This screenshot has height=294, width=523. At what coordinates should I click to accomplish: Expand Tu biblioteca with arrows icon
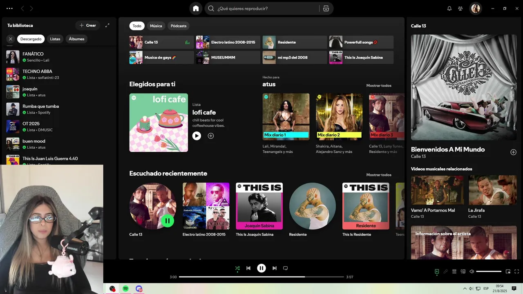point(107,25)
